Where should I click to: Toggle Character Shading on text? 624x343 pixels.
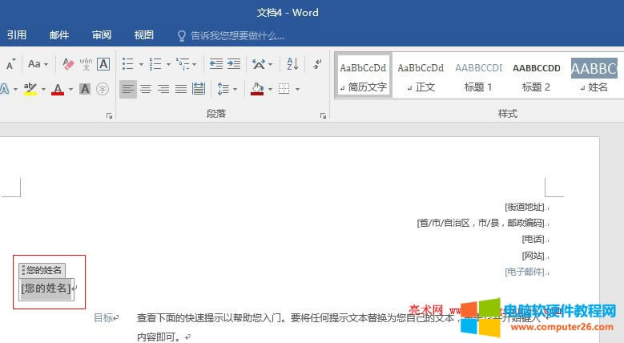coord(86,89)
